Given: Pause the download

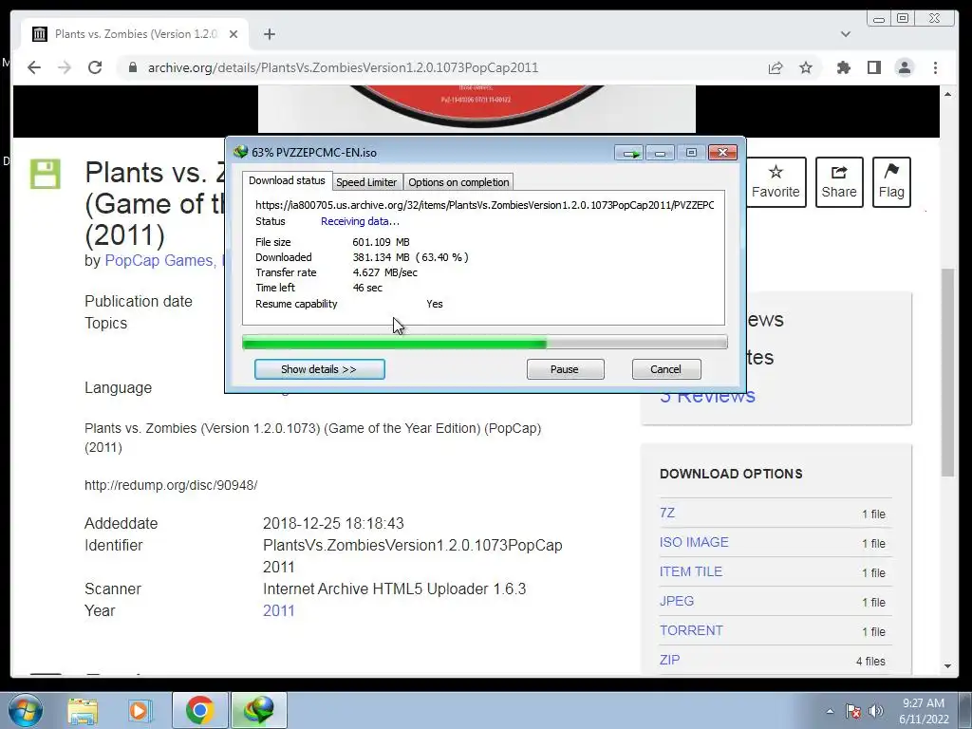Looking at the screenshot, I should [565, 369].
